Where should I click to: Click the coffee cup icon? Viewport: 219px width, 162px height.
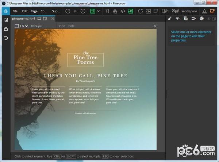pos(212,11)
